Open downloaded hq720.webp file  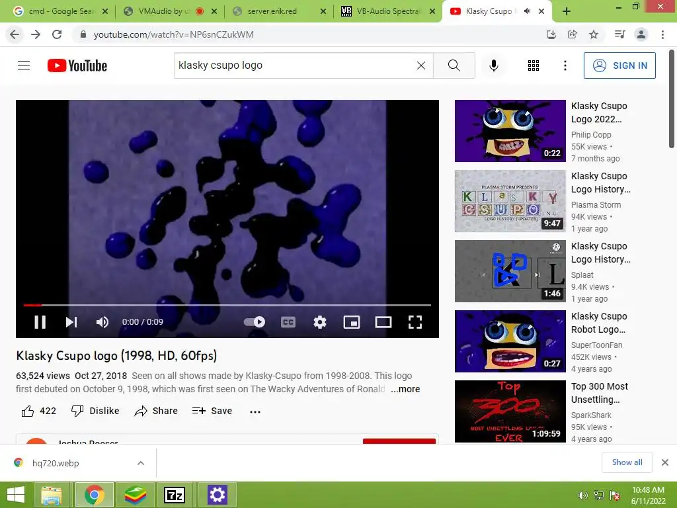coord(56,463)
